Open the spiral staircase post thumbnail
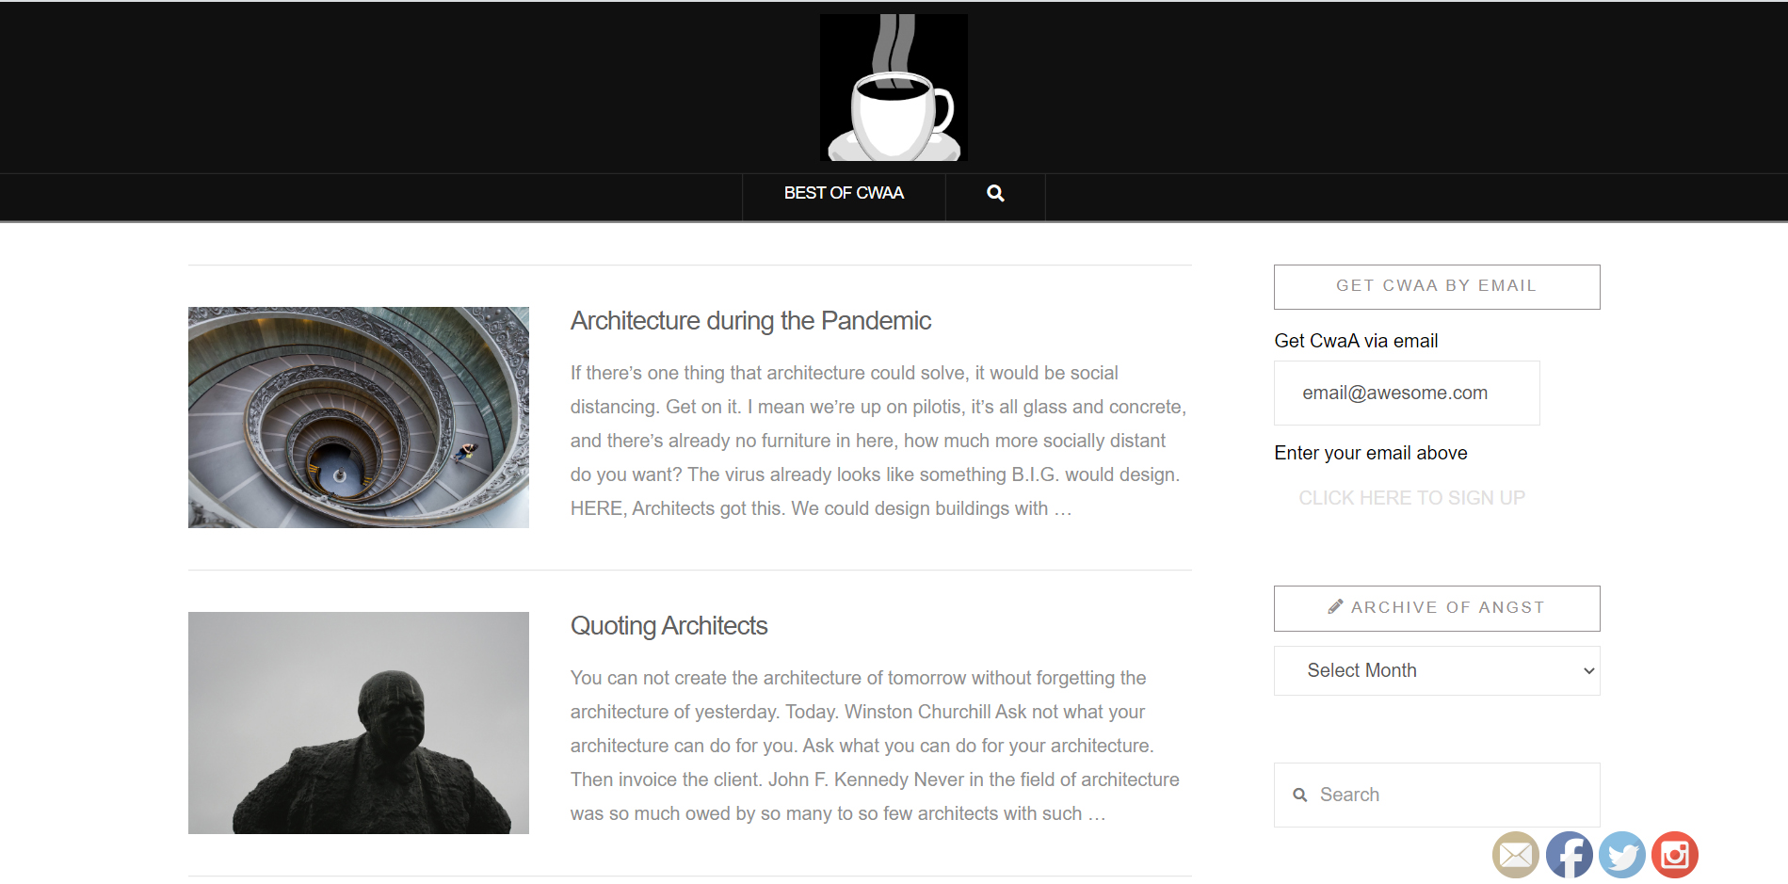This screenshot has height=884, width=1788. (359, 417)
